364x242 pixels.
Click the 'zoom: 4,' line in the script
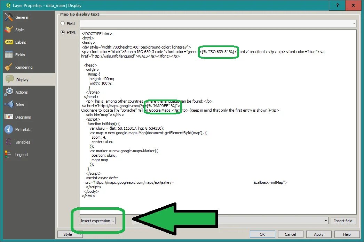[99, 137]
